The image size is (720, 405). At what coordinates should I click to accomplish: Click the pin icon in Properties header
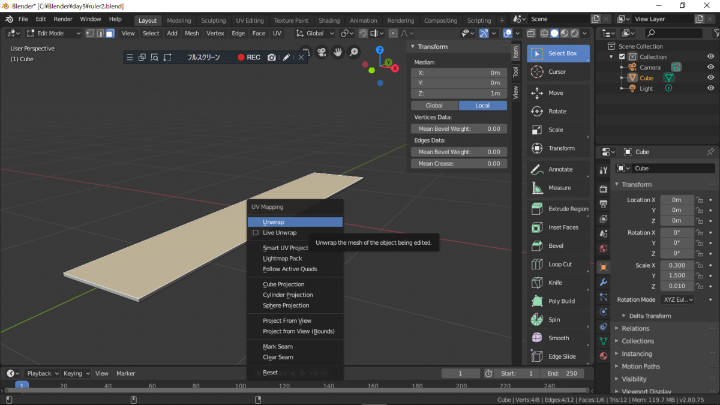pyautogui.click(x=710, y=152)
